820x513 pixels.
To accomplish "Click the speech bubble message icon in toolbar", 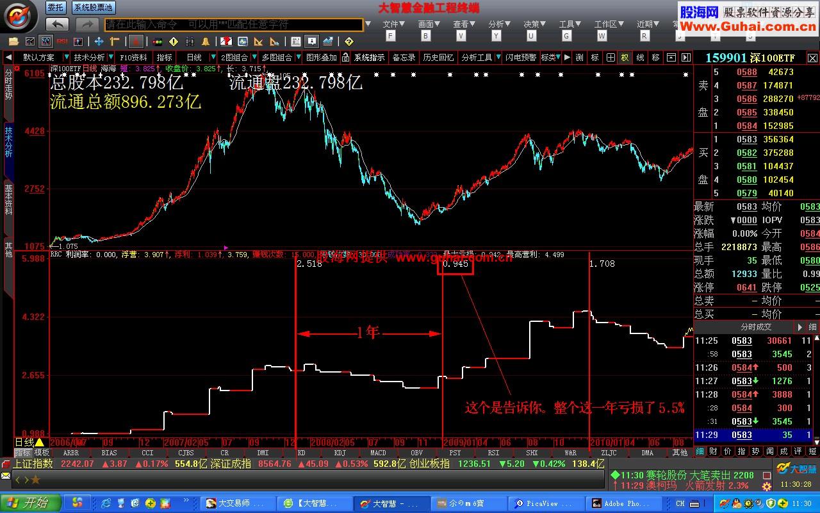I will 311,42.
